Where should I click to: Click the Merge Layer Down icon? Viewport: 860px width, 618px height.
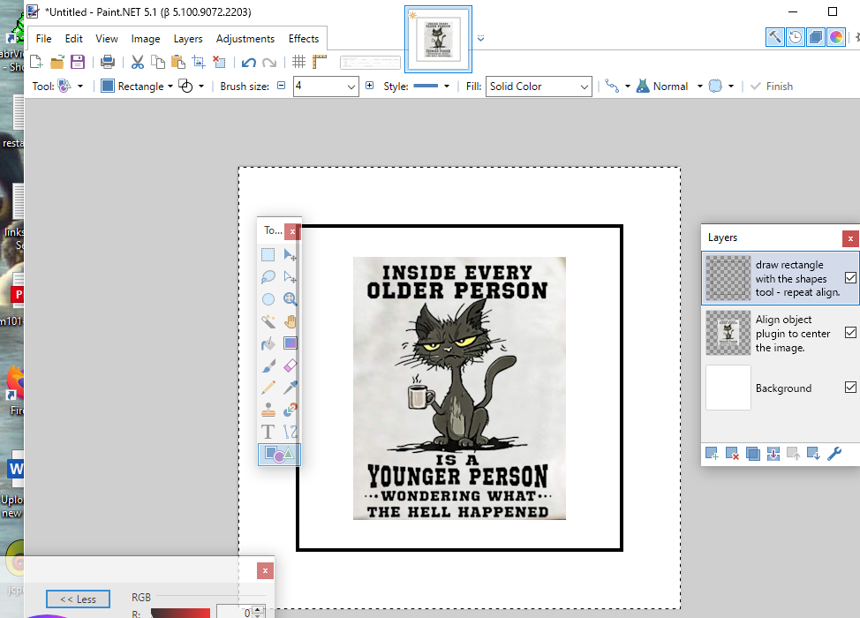(x=773, y=454)
